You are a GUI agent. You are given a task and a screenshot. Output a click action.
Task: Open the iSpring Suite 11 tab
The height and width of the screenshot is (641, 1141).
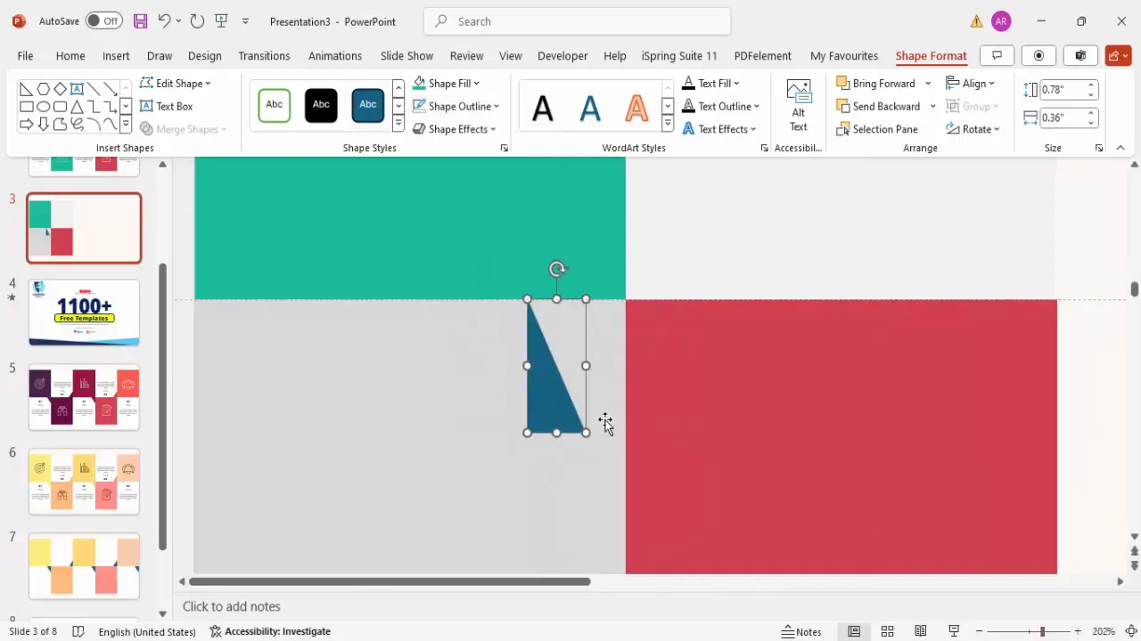[x=679, y=55]
